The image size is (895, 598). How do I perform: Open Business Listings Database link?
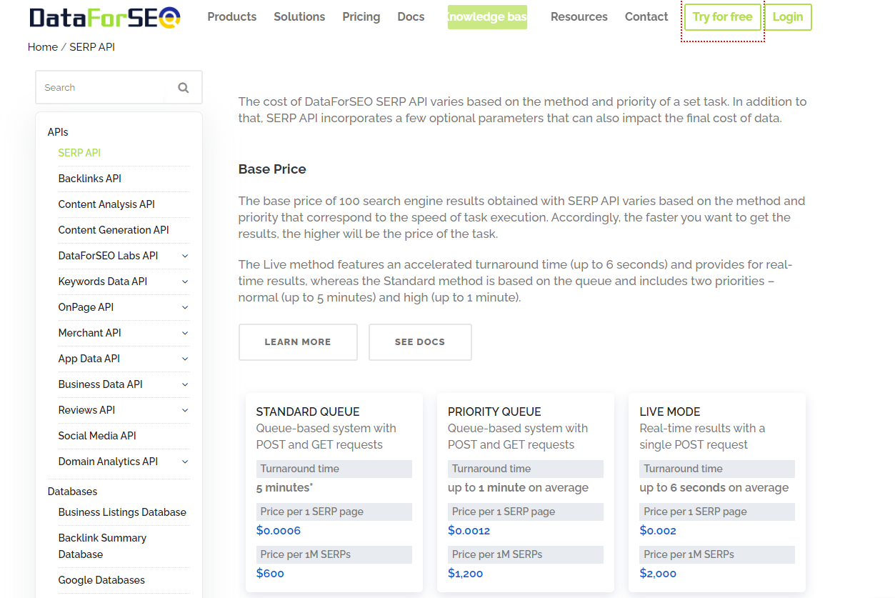pos(122,512)
